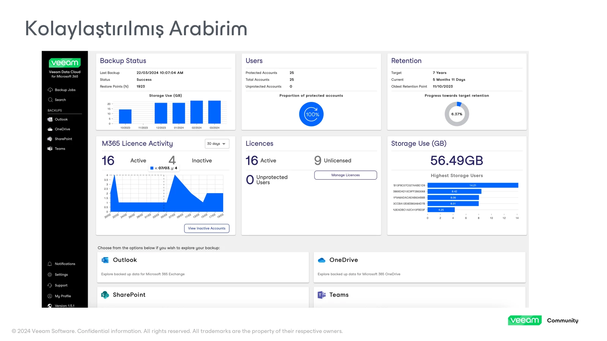Click the Last Backup timestamp value
The width and height of the screenshot is (607, 341).
(x=160, y=73)
